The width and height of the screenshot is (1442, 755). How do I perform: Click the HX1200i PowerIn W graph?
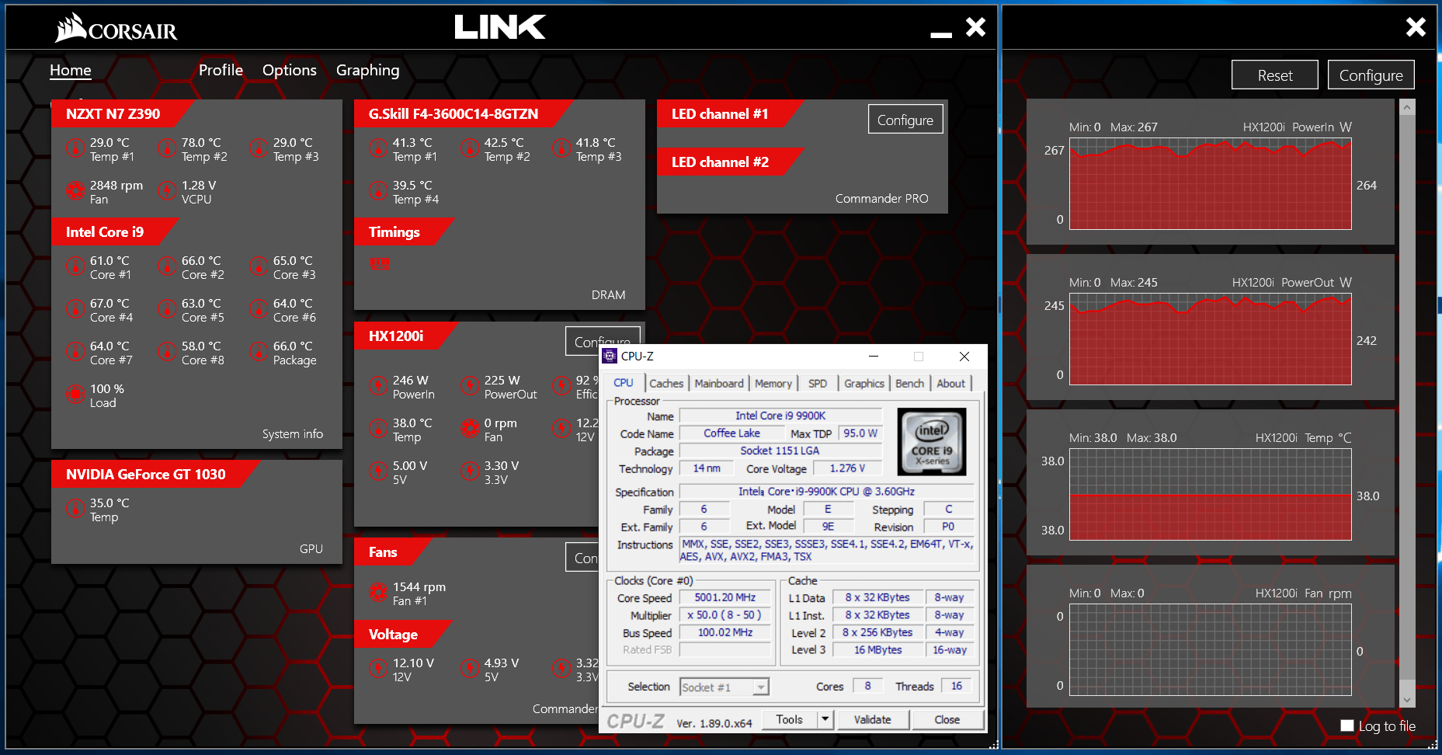tap(1210, 184)
